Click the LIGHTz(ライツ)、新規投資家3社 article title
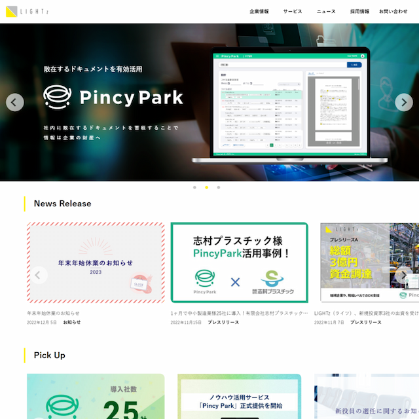The image size is (419, 419). coord(367,313)
